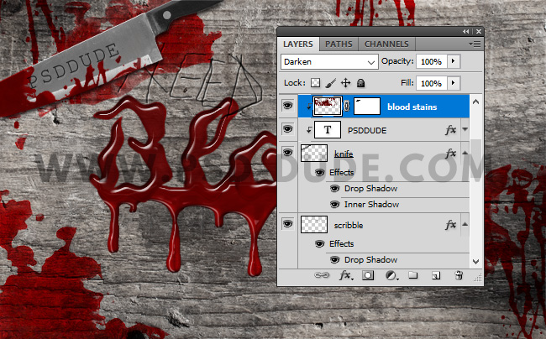Collapse the knife layer effects list
Viewport: 546px width, 339px height.
coord(465,154)
